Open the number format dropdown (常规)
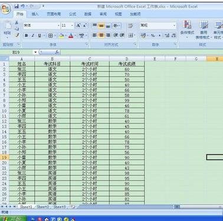The width and height of the screenshot is (223, 221). [174, 25]
